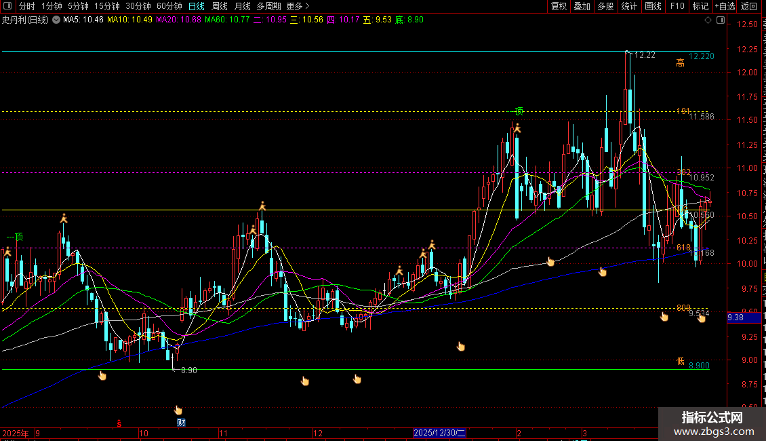This screenshot has height=441, width=766.
Task: Activate the 画线 drawing tool
Action: (653, 6)
